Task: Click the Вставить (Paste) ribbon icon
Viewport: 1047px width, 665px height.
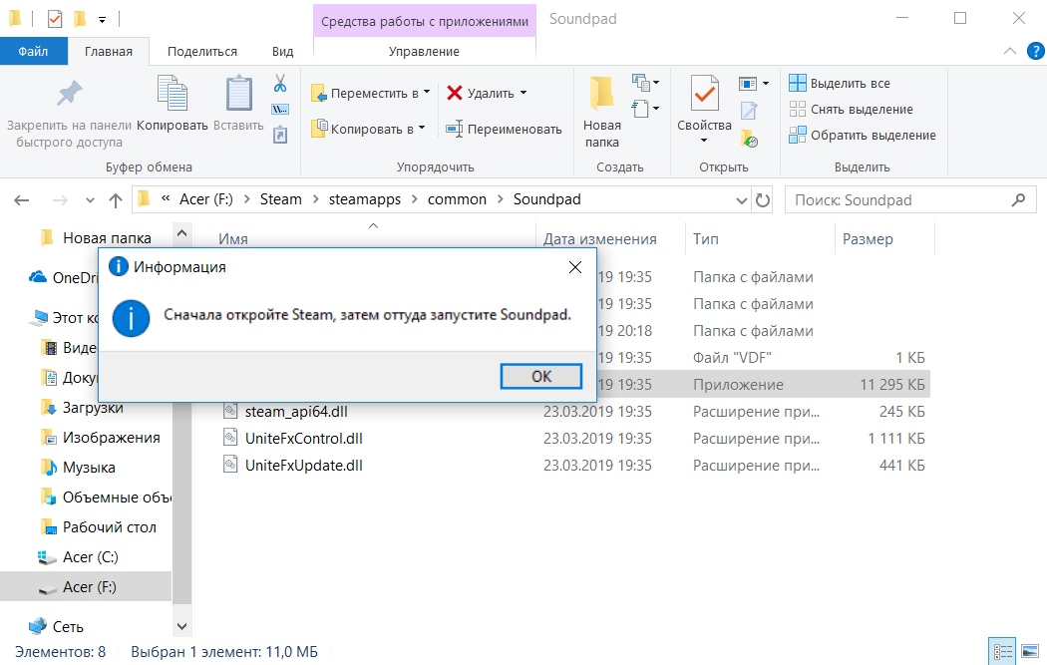Action: point(238,95)
